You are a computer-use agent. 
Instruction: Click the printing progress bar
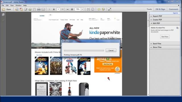[x=84, y=50]
